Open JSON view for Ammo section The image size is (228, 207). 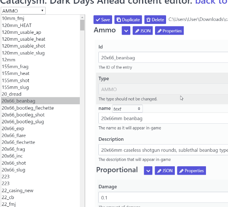[x=142, y=31]
